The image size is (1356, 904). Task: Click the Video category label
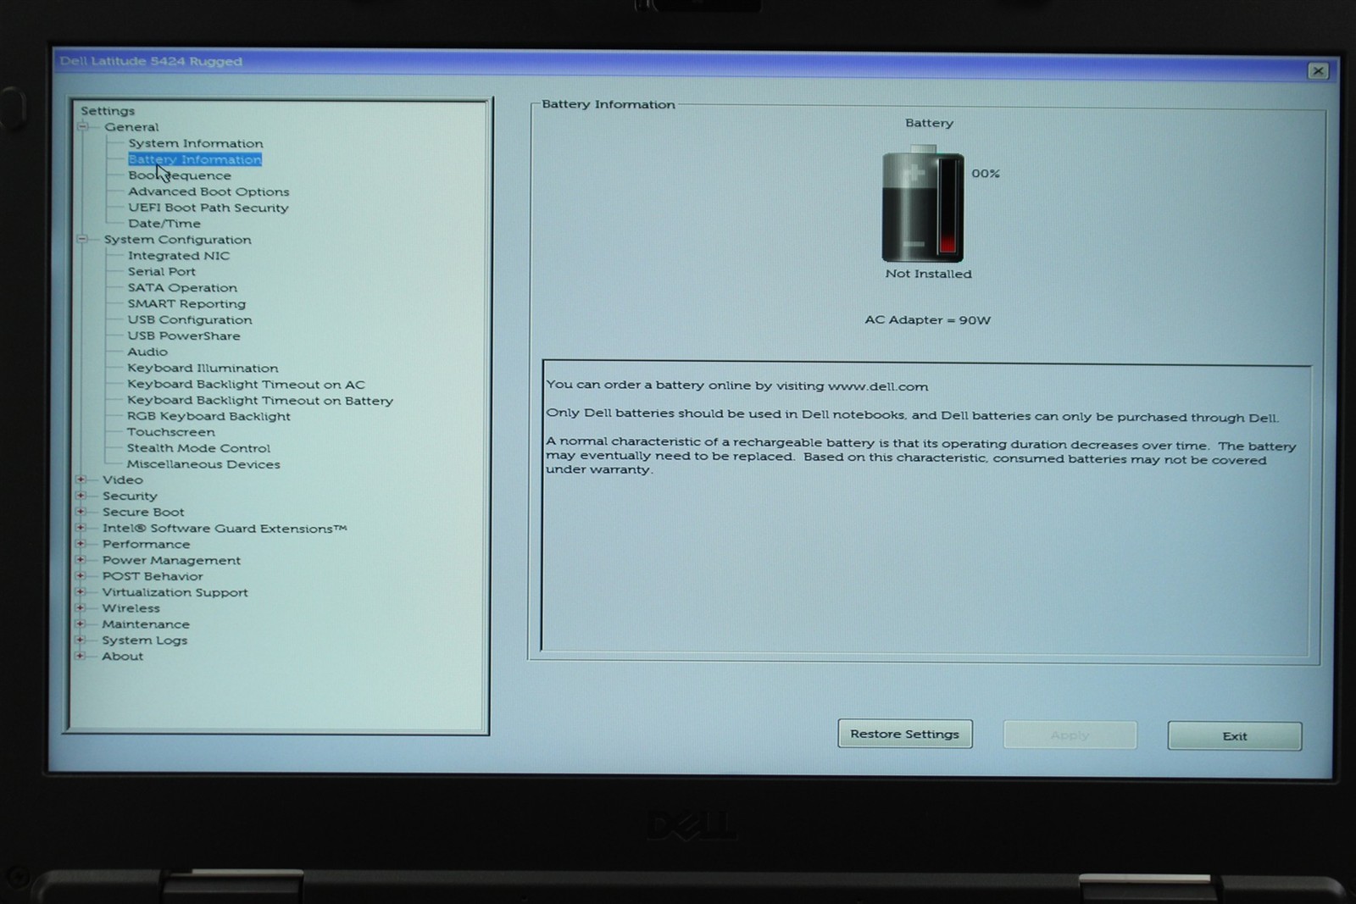point(123,480)
